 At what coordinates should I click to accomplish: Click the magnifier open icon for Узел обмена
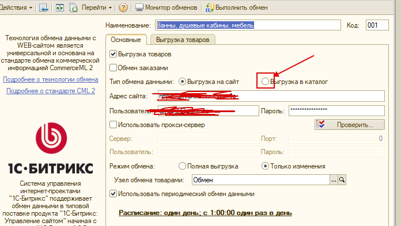pos(342,180)
